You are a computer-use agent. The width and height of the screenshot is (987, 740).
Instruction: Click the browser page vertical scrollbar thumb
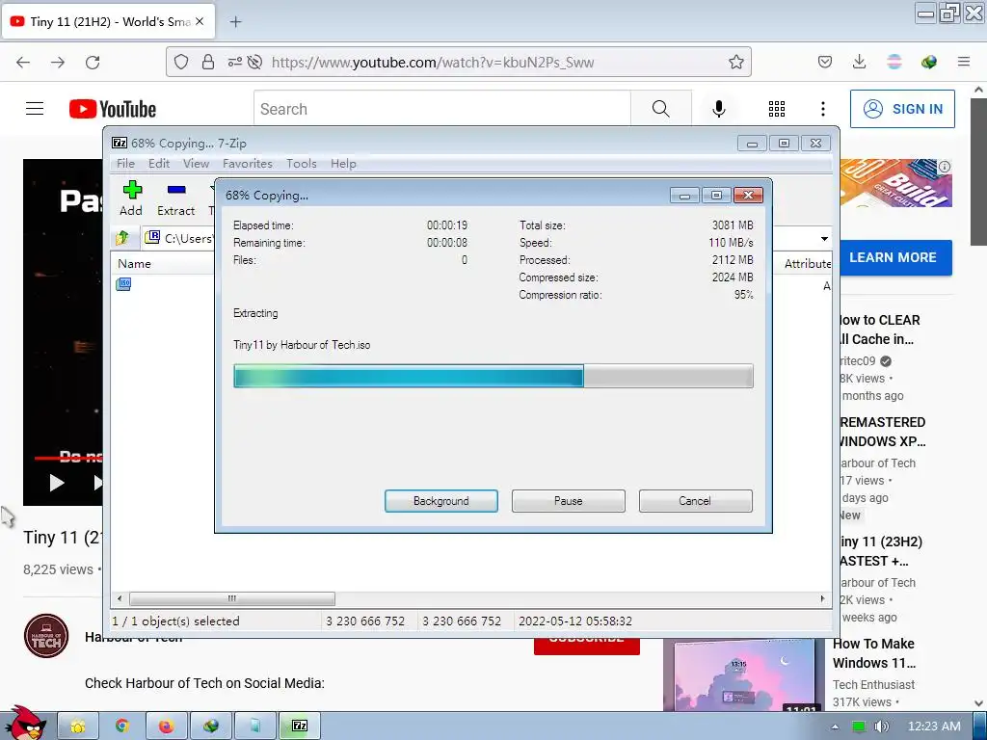coord(978,172)
